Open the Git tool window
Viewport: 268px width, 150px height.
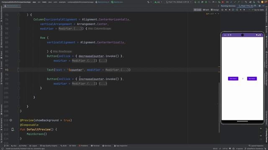pos(6,146)
